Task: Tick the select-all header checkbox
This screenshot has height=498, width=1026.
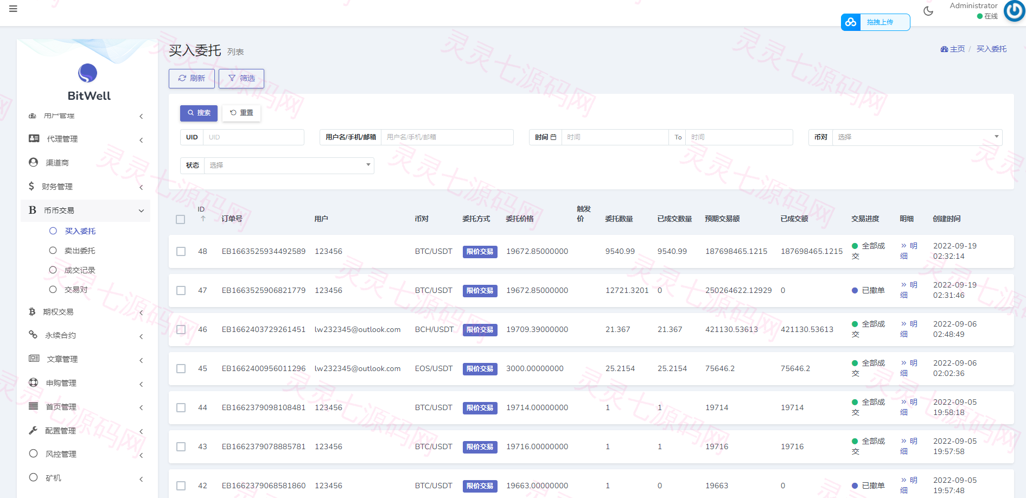Action: click(x=181, y=219)
